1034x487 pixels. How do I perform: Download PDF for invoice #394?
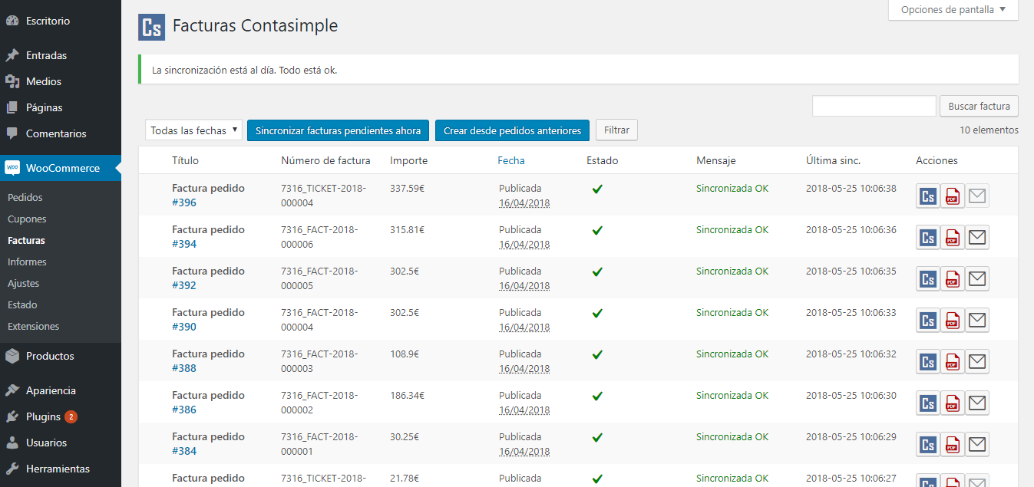pos(953,238)
